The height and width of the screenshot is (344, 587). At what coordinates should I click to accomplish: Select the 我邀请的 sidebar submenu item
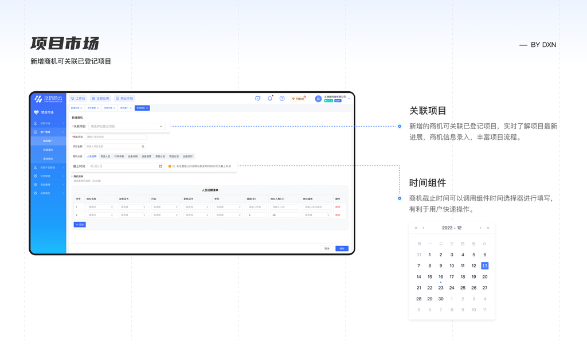coord(48,150)
